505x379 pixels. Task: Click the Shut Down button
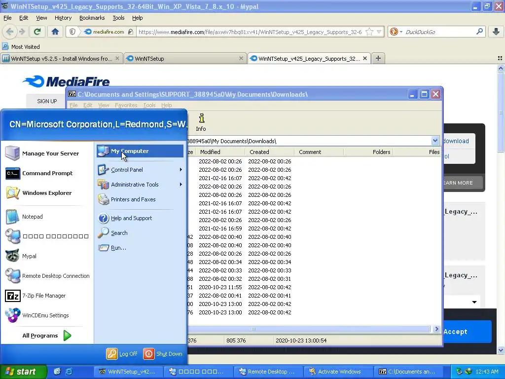coord(163,353)
